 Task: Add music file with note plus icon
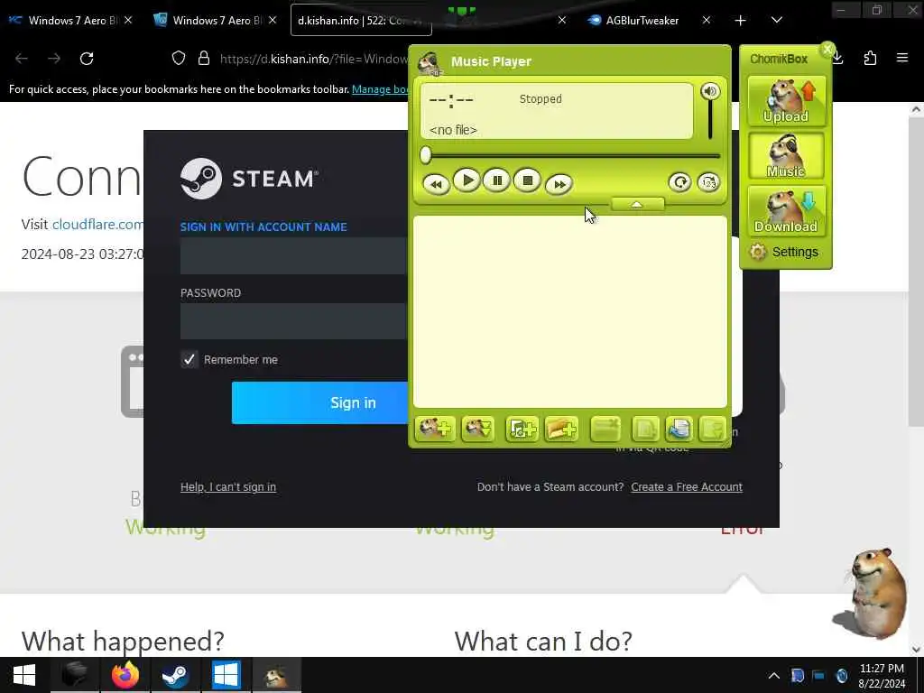point(522,429)
